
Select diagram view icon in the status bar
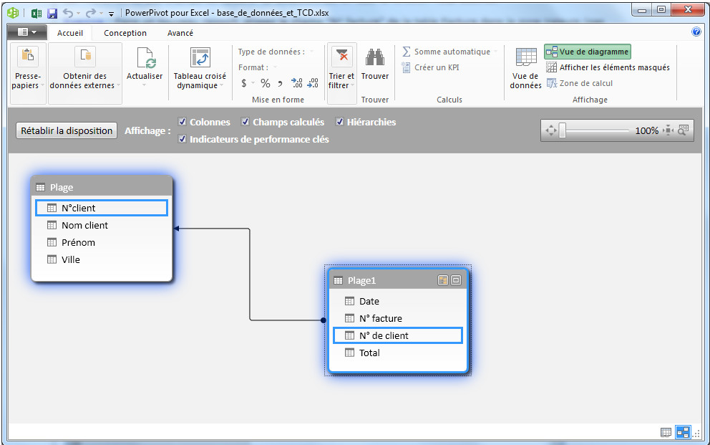pos(683,432)
